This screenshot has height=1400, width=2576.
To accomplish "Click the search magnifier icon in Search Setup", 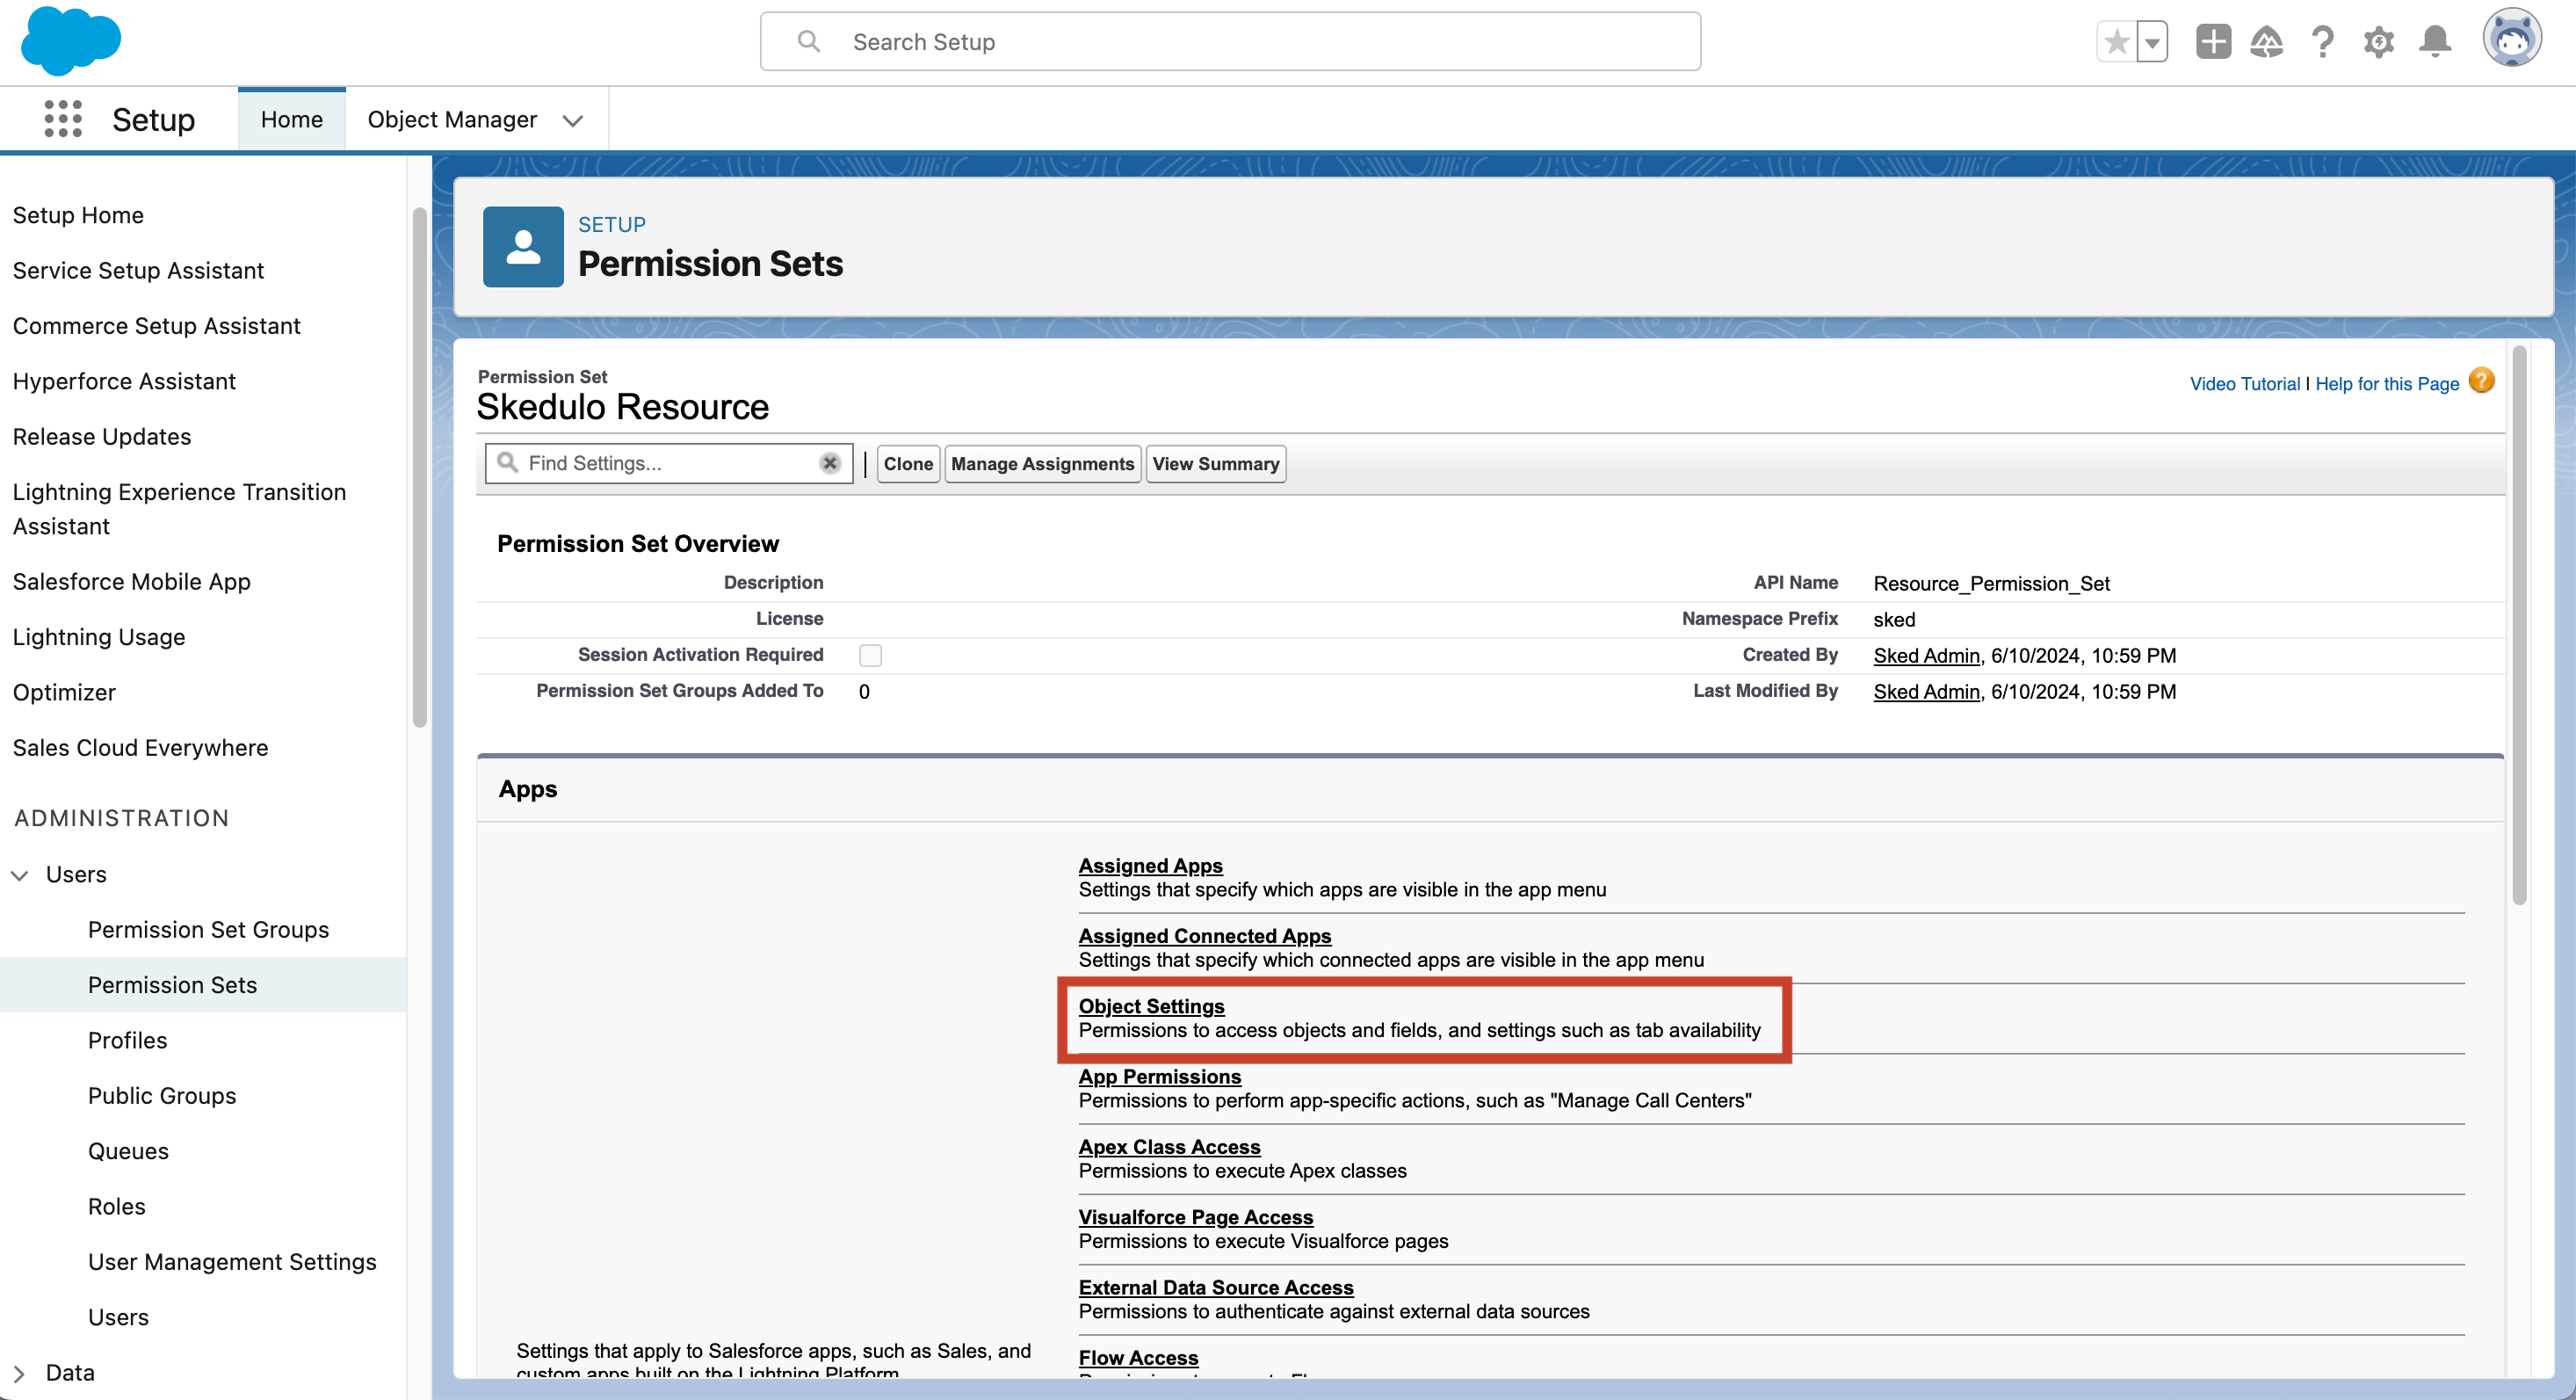I will coord(808,42).
